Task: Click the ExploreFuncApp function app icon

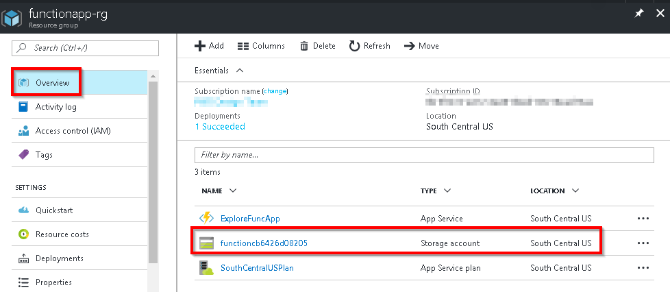Action: [x=206, y=219]
